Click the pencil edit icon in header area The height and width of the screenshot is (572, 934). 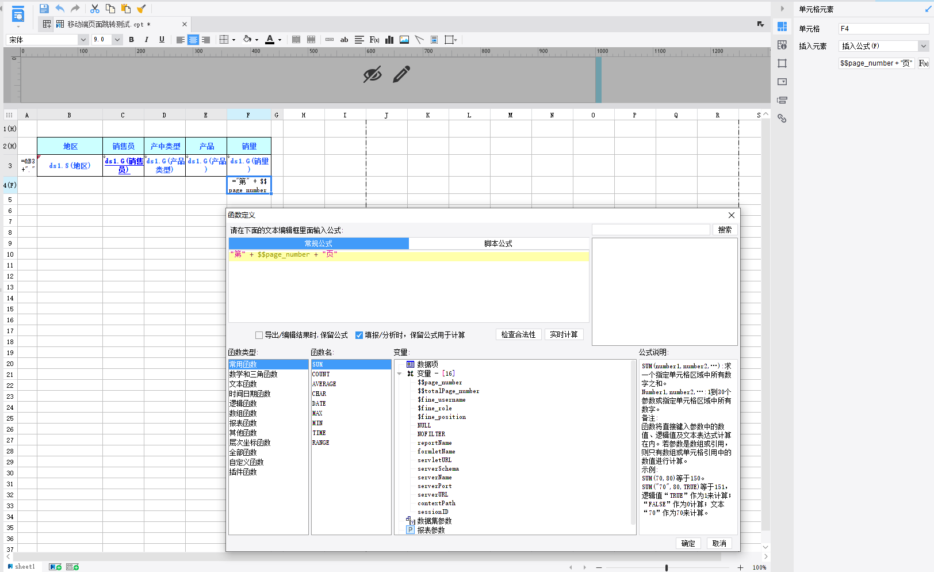point(401,74)
